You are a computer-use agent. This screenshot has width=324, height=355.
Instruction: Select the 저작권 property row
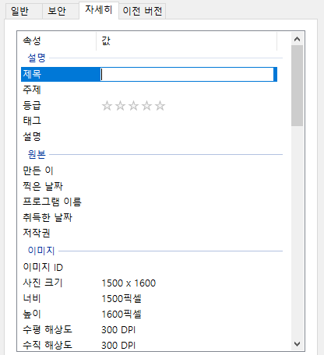tap(150, 233)
